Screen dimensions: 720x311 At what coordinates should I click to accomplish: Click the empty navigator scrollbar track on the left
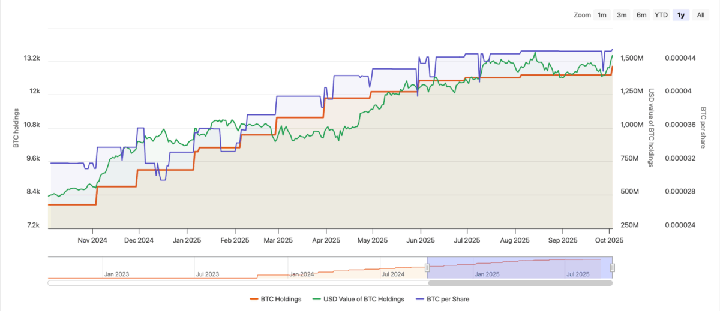click(x=234, y=283)
